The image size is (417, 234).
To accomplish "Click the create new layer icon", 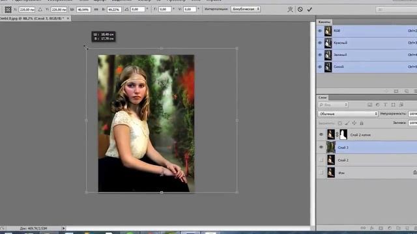I will (407, 228).
